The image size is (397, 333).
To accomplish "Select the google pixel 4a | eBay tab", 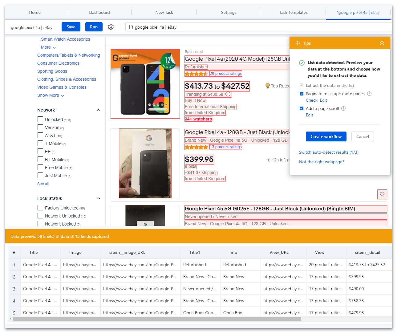I will (358, 12).
